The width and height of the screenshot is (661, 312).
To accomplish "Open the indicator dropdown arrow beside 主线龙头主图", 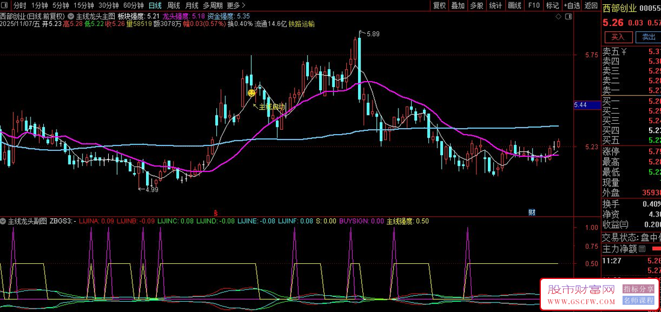I will 72,16.
